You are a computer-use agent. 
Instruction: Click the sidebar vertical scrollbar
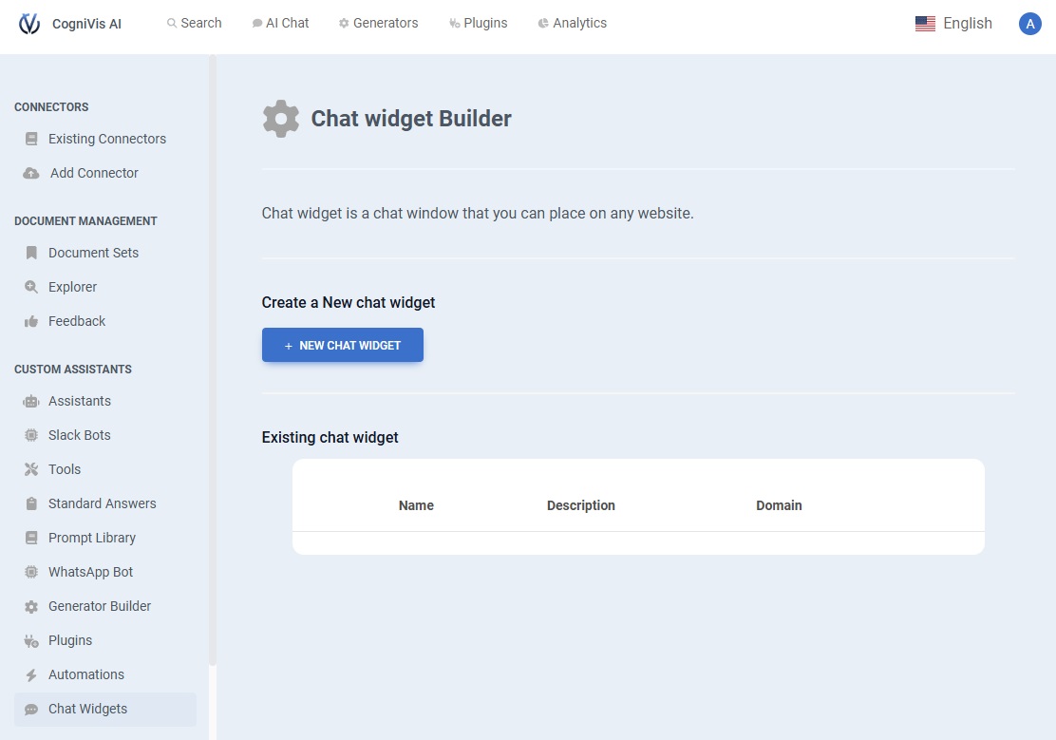click(213, 361)
